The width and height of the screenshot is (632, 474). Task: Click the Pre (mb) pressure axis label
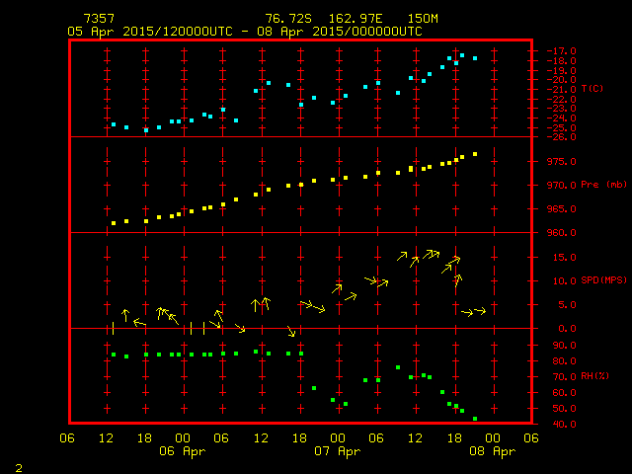point(603,185)
